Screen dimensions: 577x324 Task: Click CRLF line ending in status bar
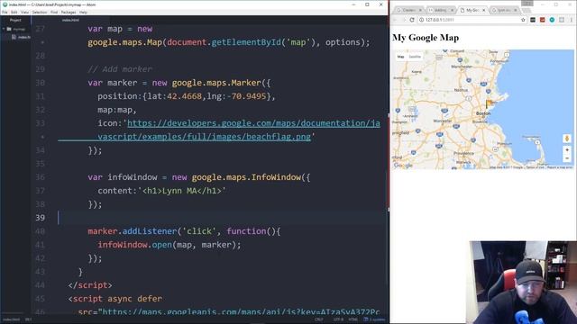(318, 319)
